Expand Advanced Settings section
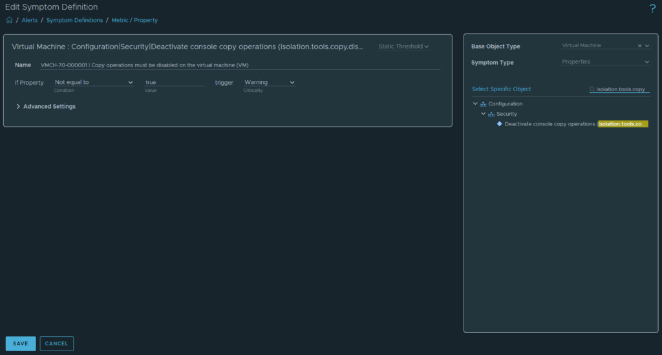This screenshot has height=355, width=662. (x=18, y=107)
